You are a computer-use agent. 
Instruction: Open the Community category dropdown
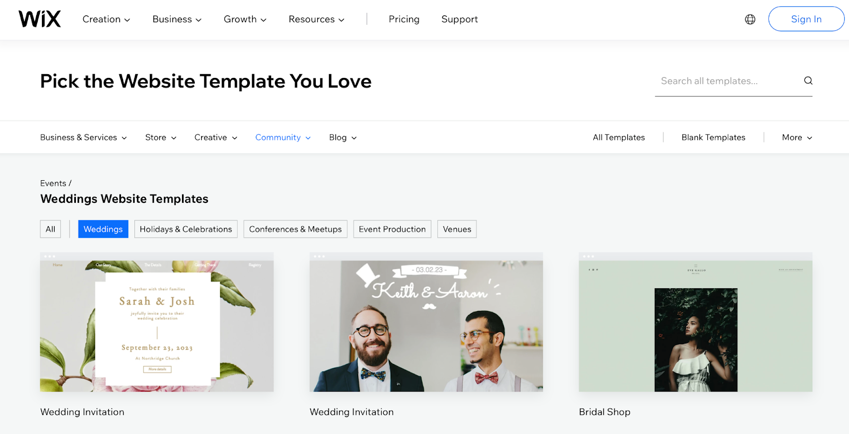click(x=283, y=137)
